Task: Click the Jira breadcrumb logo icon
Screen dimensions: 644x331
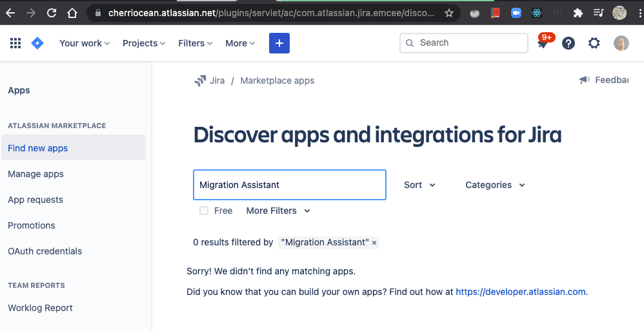Action: tap(200, 80)
